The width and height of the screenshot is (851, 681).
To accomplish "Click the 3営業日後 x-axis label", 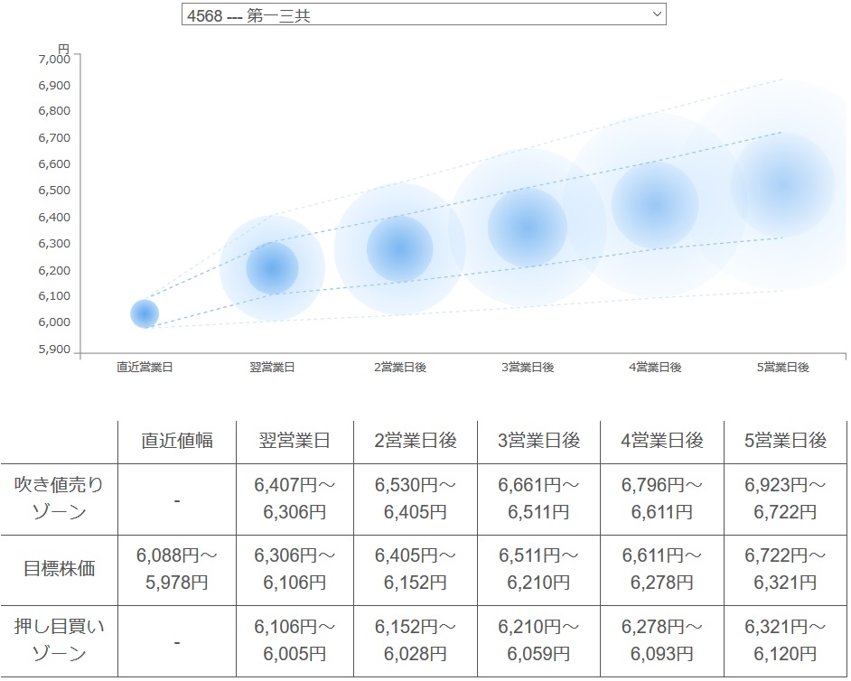I will pyautogui.click(x=528, y=368).
